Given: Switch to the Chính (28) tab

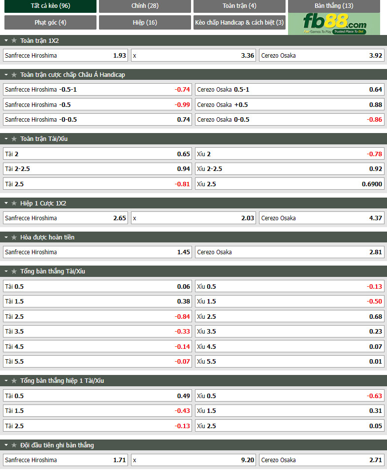Looking at the screenshot, I should pyautogui.click(x=145, y=6).
